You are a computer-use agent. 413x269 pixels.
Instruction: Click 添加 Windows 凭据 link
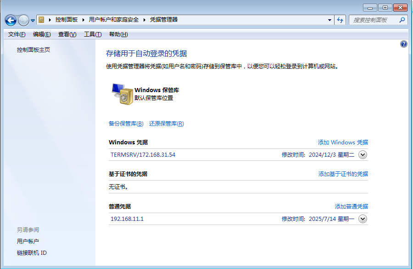343,143
